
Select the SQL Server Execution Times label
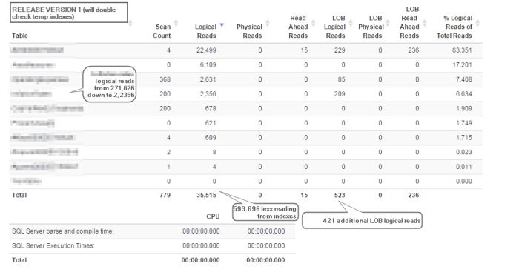coord(53,245)
